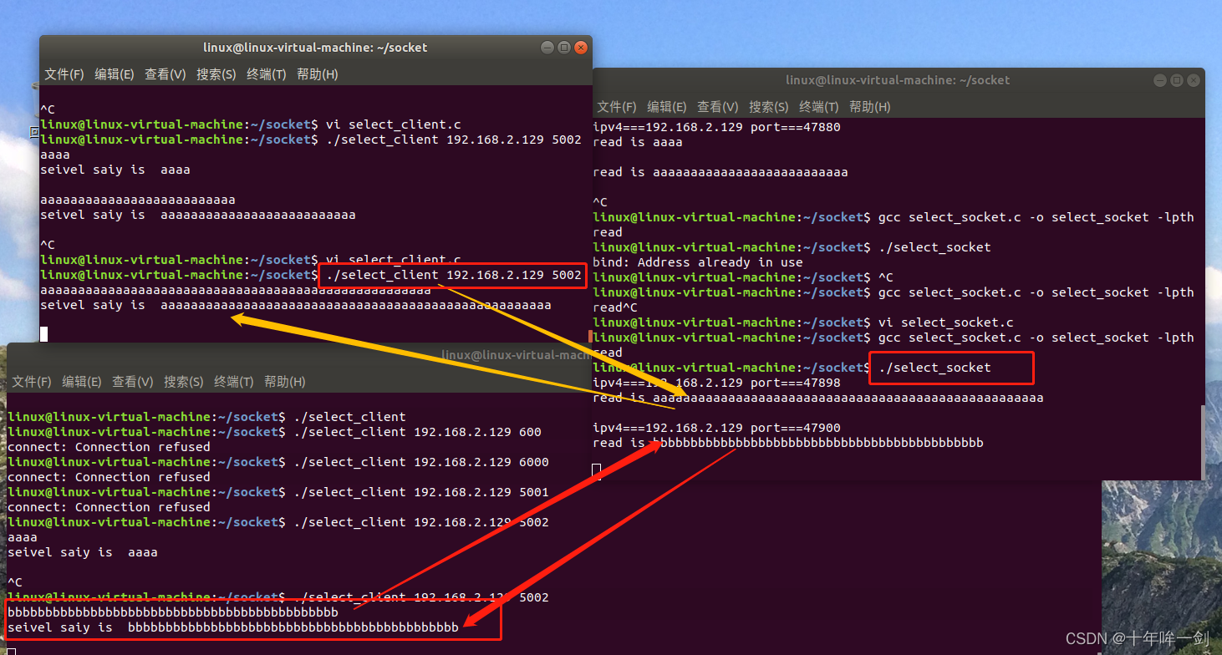
Task: Open 帮助(H) menu in top-left terminal
Action: (318, 74)
